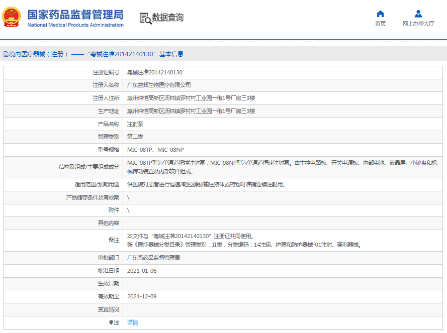The image size is (447, 333).
Task: Go to 网上办事大厅 text link
Action: pos(418,24)
